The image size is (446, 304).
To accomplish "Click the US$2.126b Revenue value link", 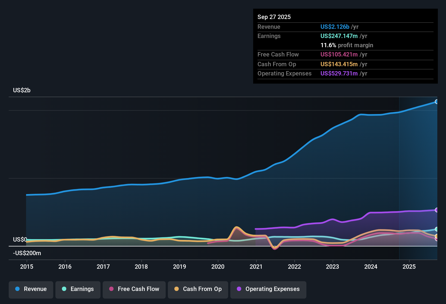I will pos(334,27).
